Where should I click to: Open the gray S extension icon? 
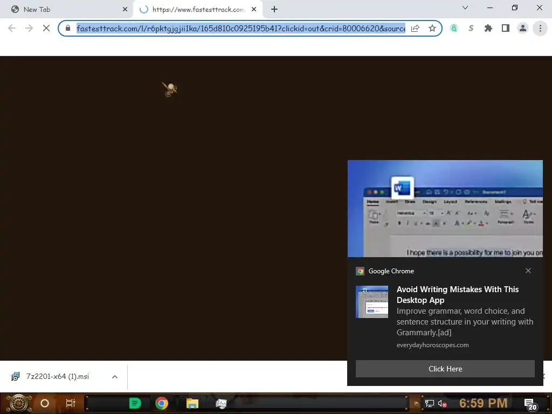tap(471, 28)
